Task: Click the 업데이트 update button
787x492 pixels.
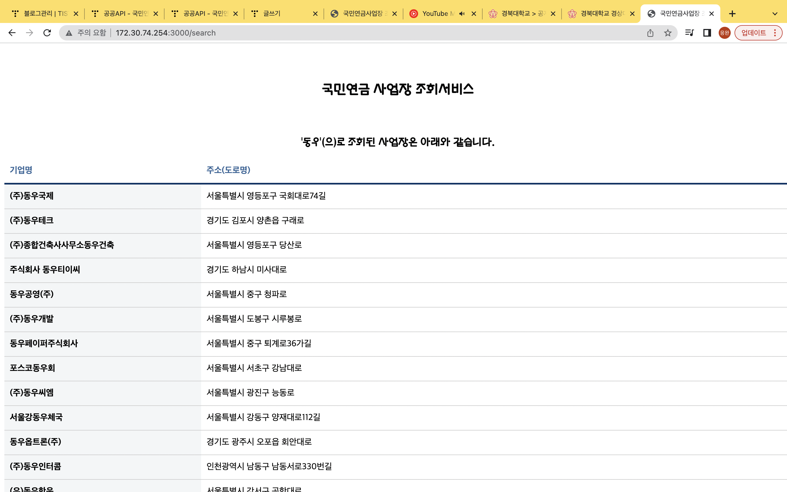Action: pos(753,33)
